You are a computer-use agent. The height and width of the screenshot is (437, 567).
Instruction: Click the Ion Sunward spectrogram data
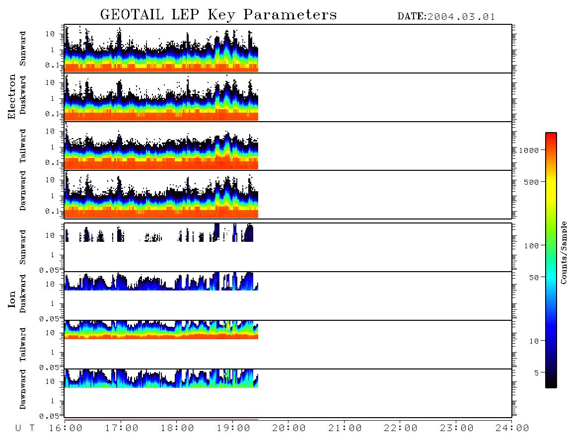pos(159,232)
